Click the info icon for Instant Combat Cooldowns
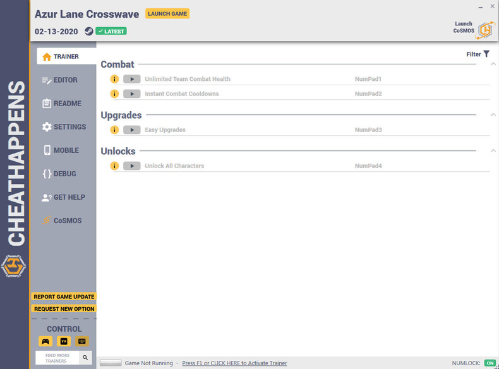The image size is (499, 369). 114,94
